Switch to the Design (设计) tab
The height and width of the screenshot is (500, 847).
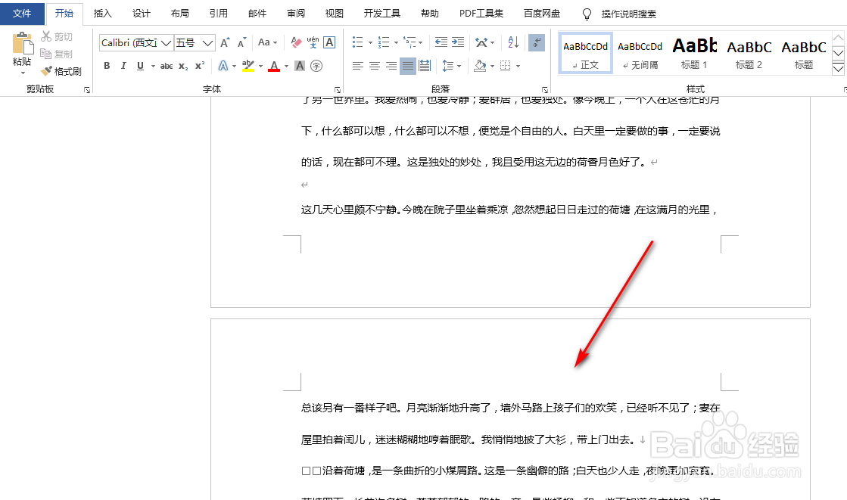pyautogui.click(x=141, y=14)
